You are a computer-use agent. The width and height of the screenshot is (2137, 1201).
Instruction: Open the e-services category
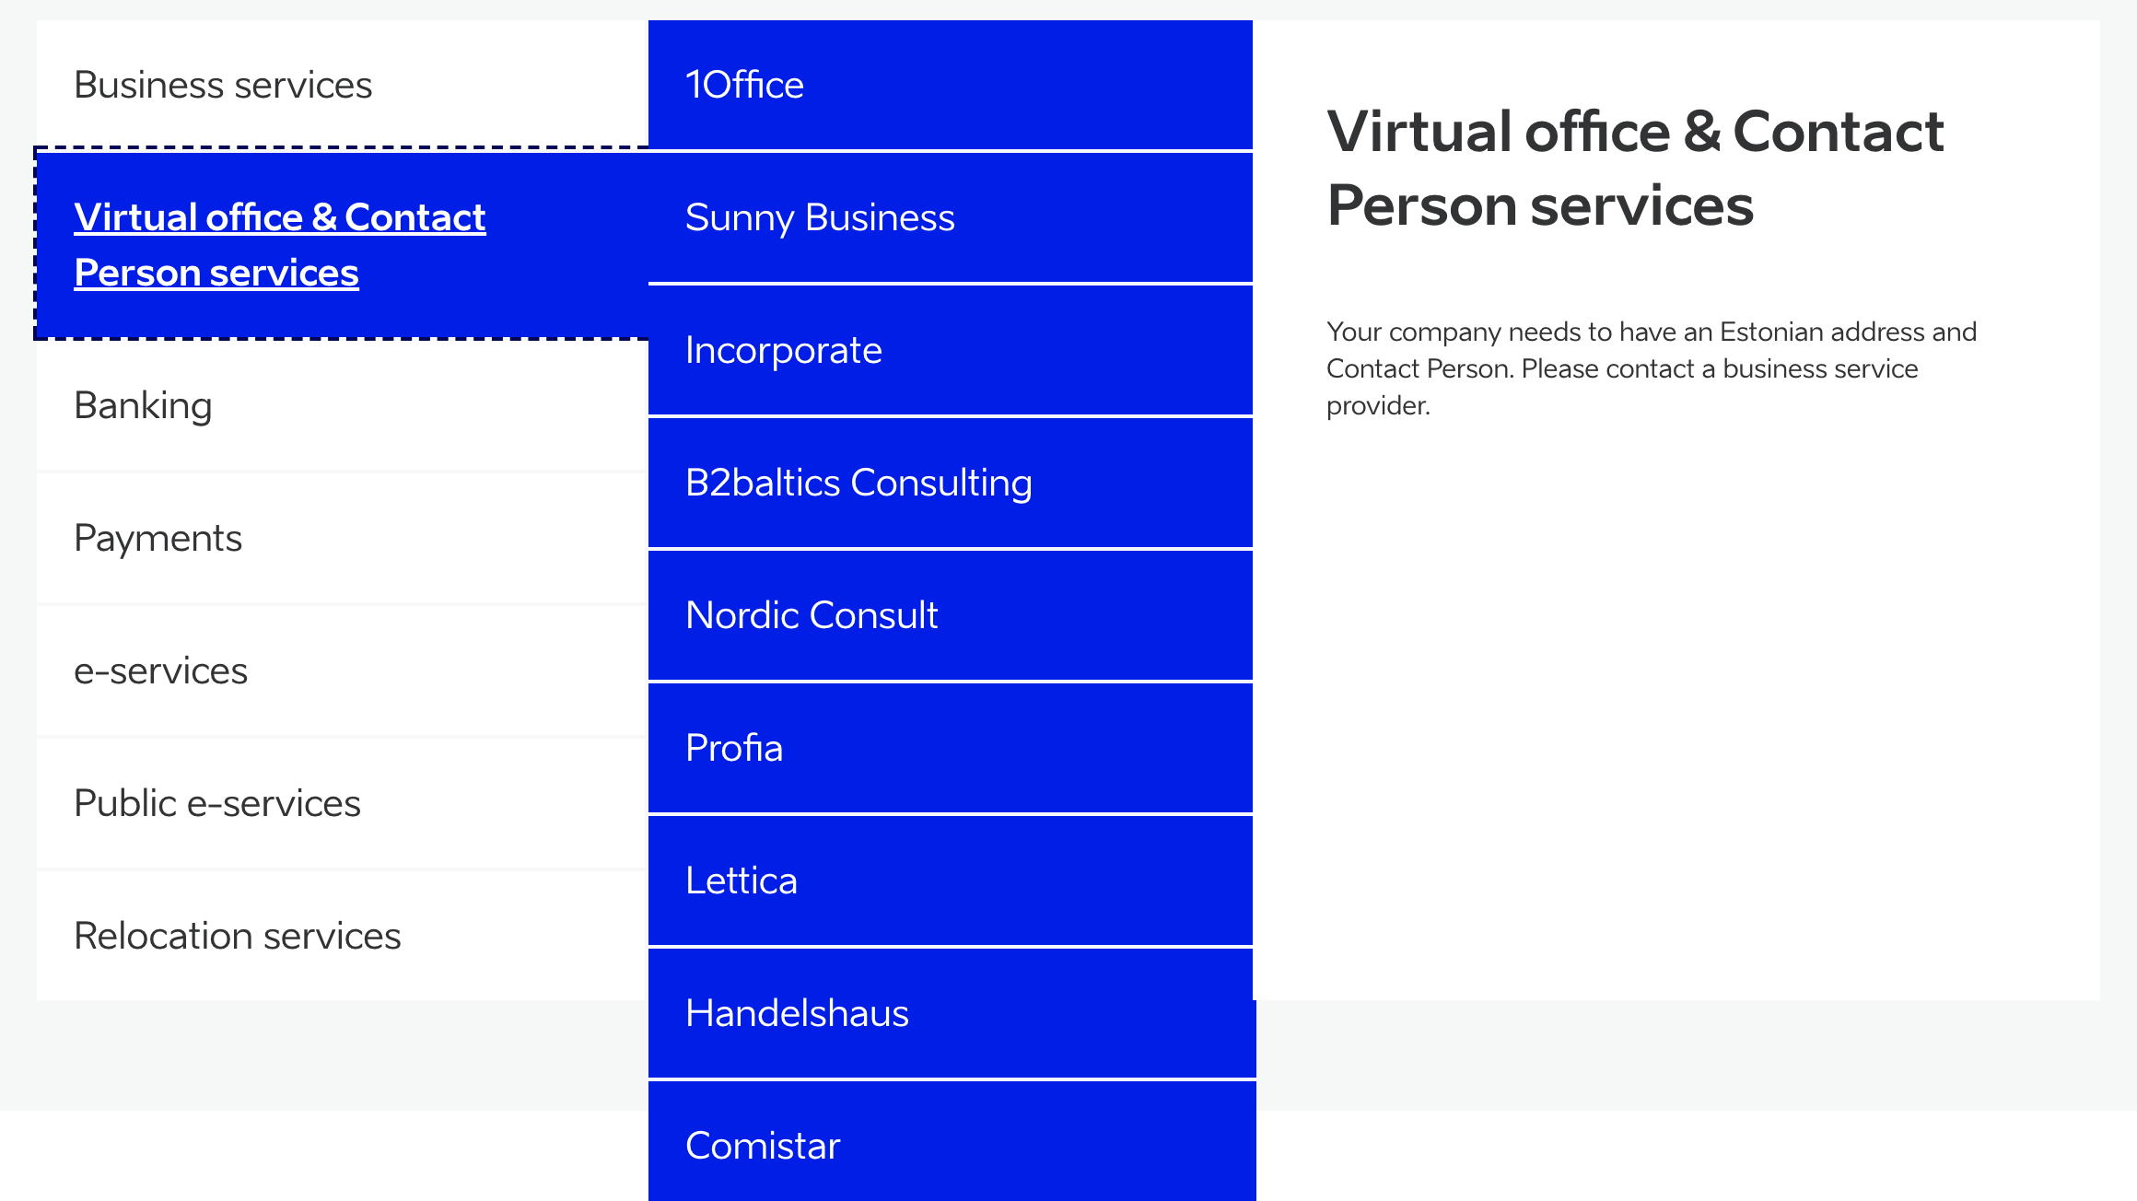160,670
